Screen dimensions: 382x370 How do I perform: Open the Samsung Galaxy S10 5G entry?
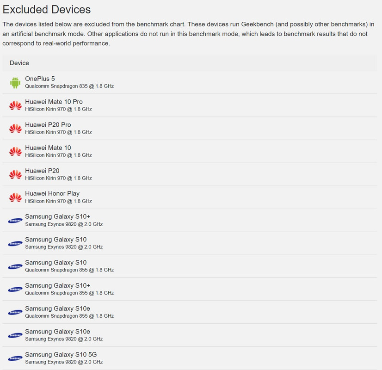[x=61, y=354]
